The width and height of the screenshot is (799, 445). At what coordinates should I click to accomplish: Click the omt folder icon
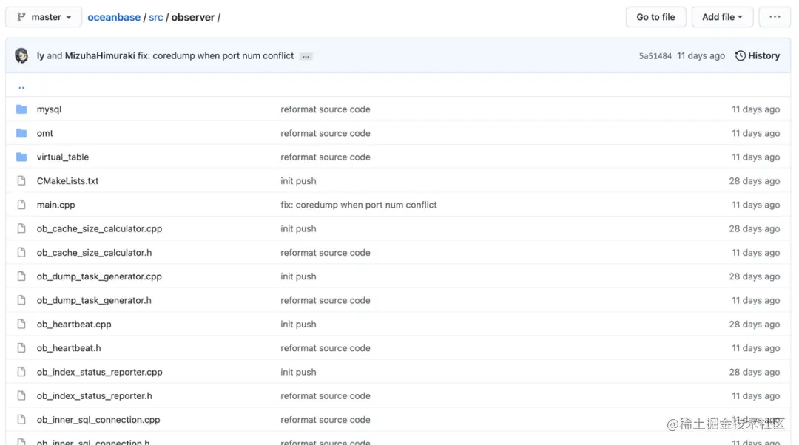pos(21,133)
